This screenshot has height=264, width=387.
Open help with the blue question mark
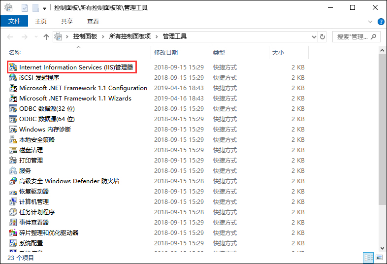(381, 22)
